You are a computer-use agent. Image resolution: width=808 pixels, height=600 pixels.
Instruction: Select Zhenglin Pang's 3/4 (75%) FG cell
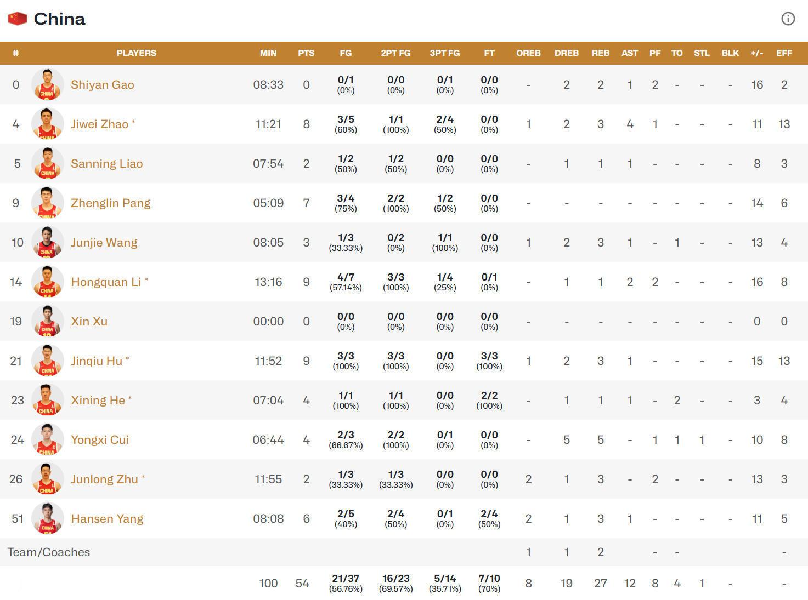point(346,203)
